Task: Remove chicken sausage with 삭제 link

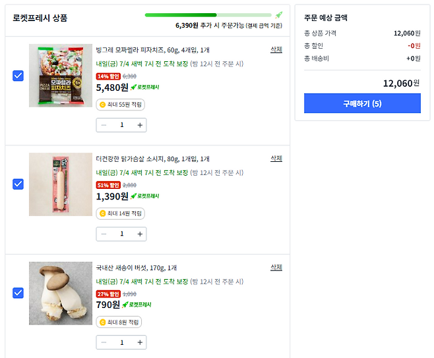Action: (x=276, y=159)
